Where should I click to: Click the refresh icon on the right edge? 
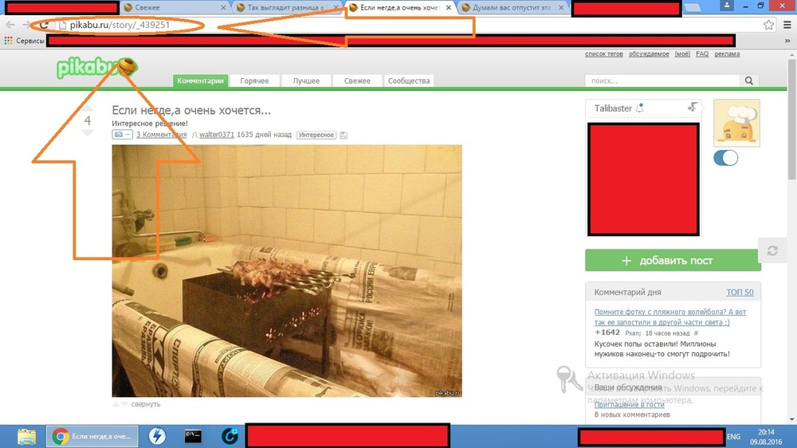[x=772, y=250]
